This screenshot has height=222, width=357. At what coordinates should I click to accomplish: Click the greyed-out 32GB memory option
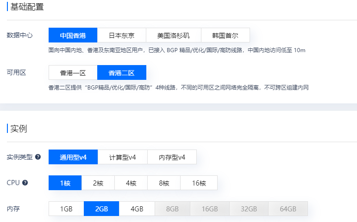tap(249, 209)
